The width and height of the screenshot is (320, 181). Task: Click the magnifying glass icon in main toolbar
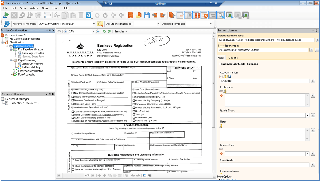(x=221, y=15)
